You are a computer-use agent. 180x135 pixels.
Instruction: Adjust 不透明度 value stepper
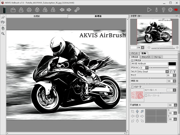176,105
